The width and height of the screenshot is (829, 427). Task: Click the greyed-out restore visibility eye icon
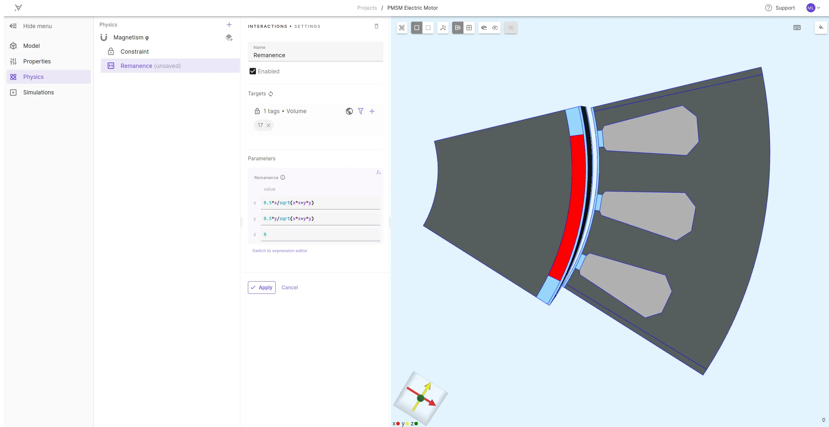(x=511, y=28)
